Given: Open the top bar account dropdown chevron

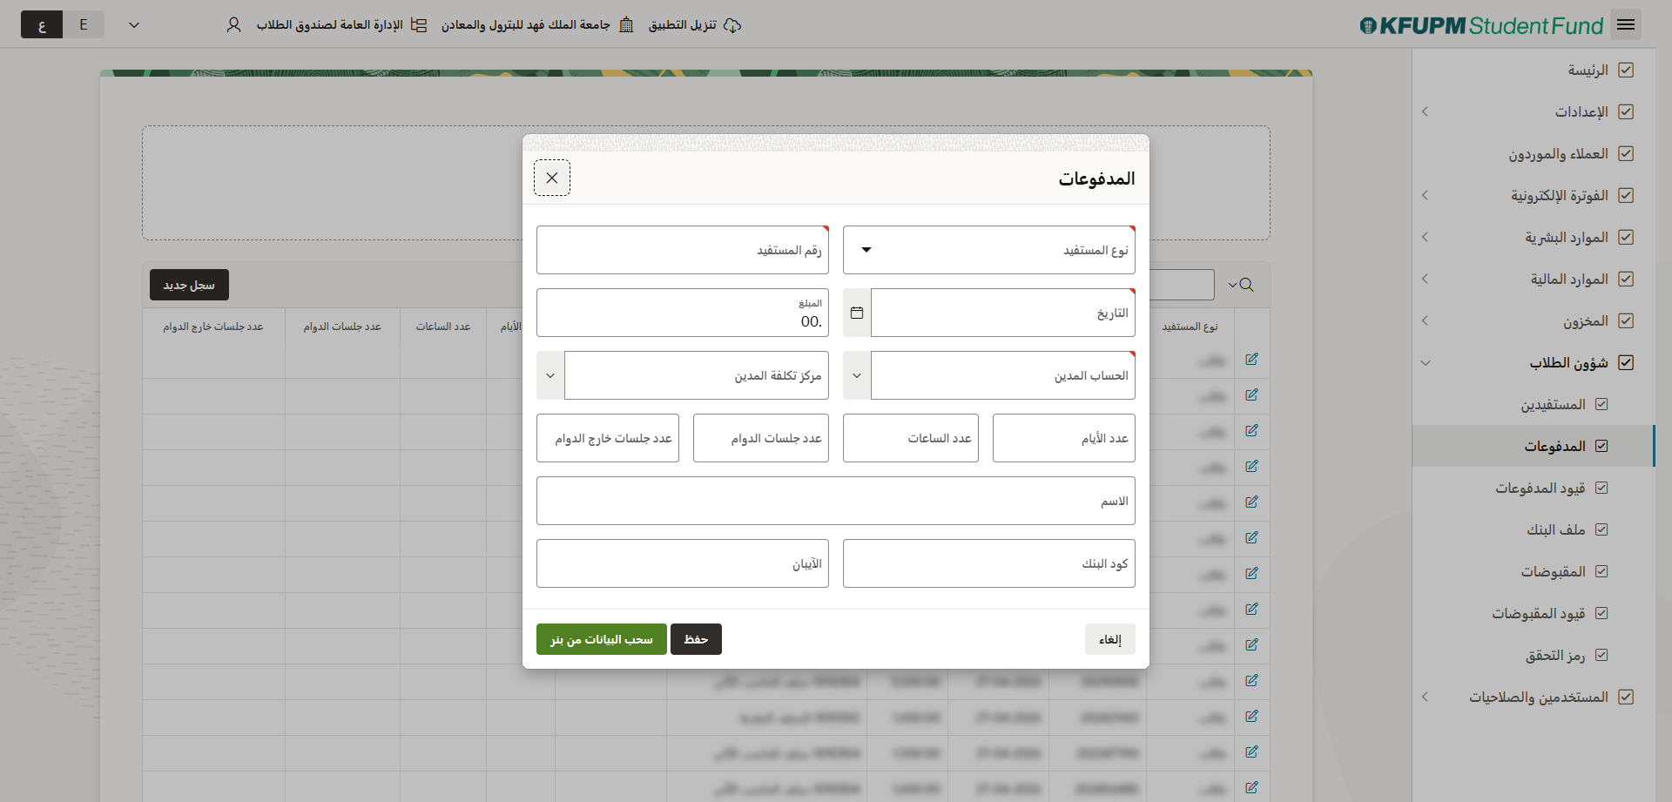Looking at the screenshot, I should coord(134,25).
